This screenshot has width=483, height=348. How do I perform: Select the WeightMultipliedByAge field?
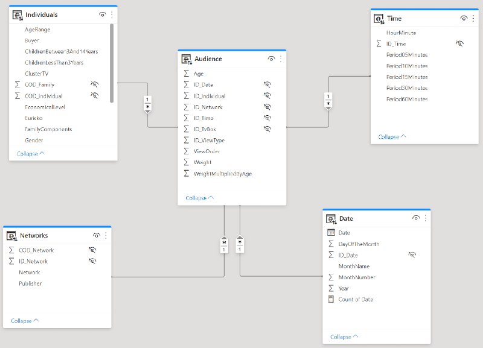(x=222, y=174)
